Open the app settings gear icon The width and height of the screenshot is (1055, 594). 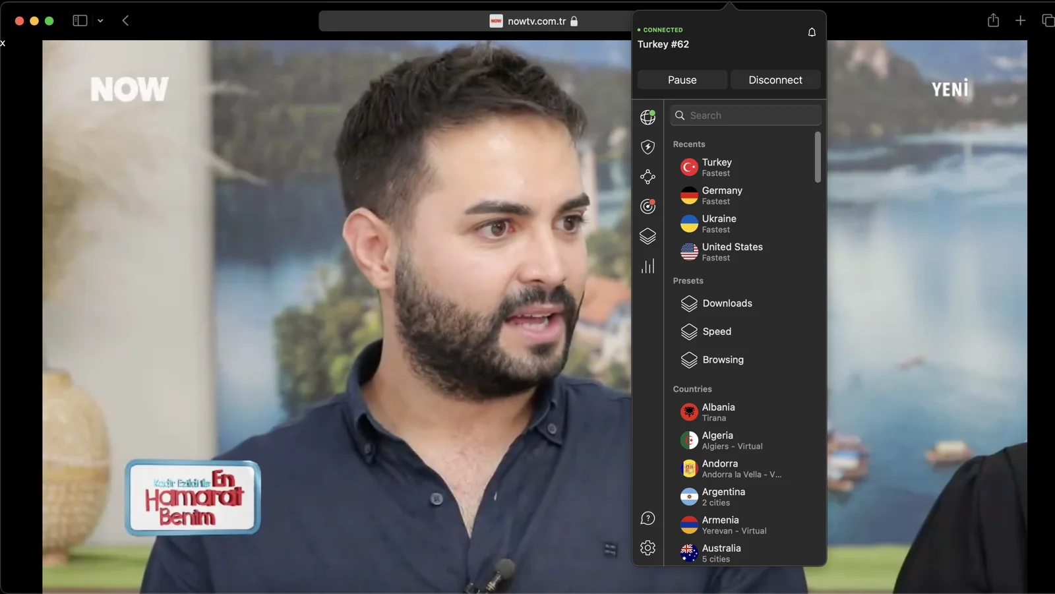[x=648, y=547]
